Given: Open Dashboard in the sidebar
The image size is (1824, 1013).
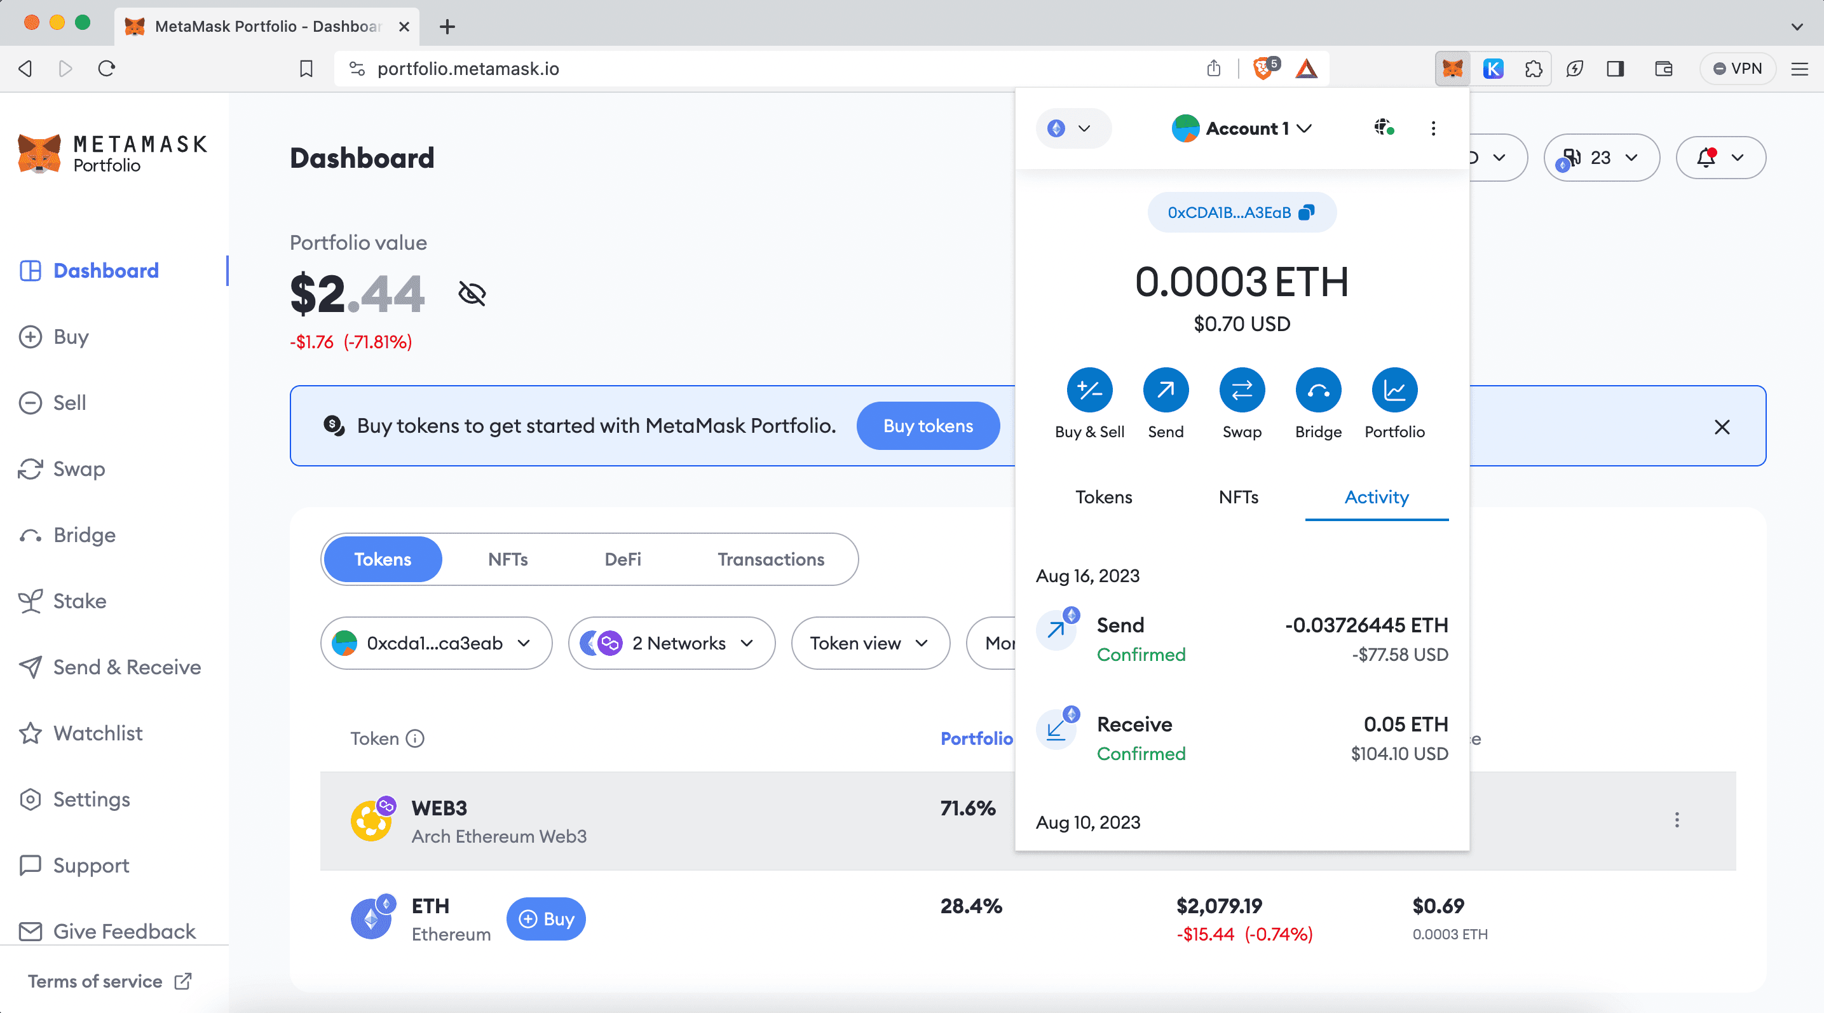Looking at the screenshot, I should click(88, 271).
